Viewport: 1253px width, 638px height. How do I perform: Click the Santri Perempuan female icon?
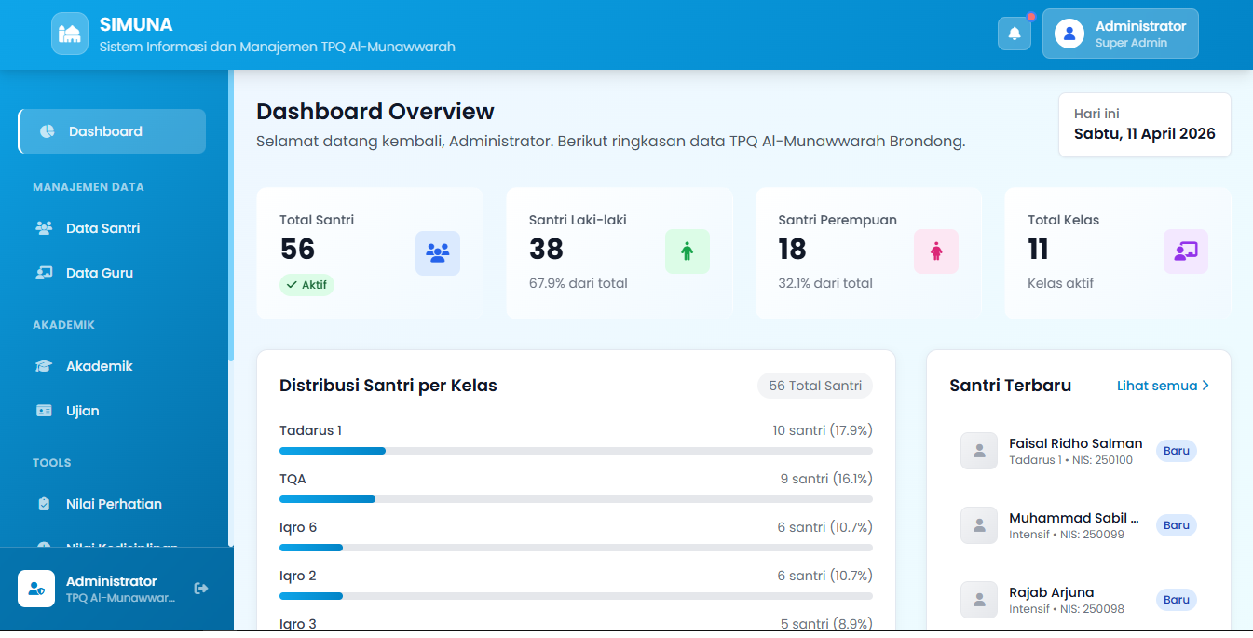tap(935, 251)
